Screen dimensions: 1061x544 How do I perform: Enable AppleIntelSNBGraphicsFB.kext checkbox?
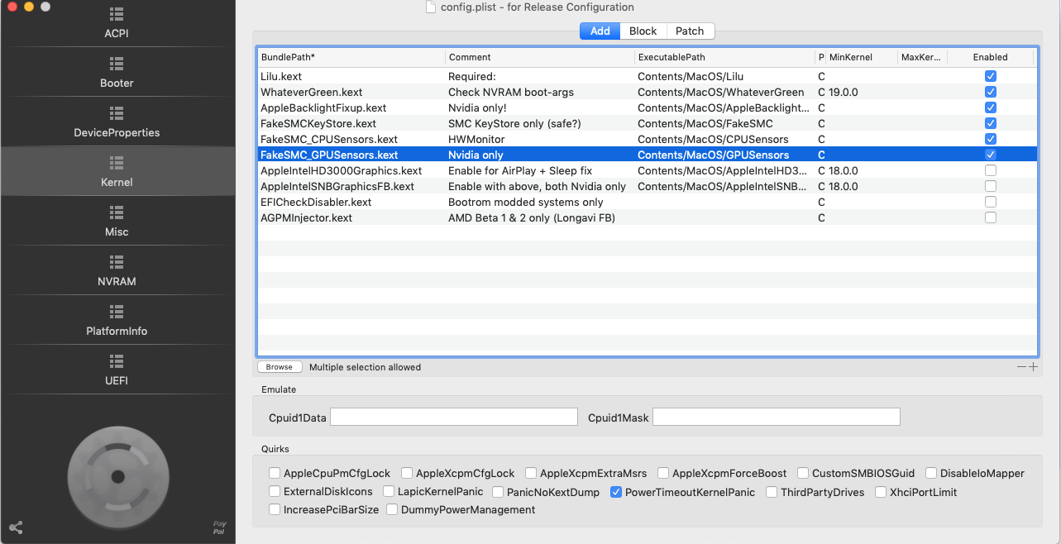pos(991,186)
